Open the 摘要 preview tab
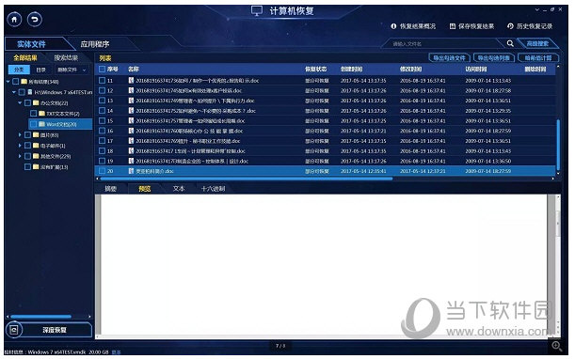The image size is (575, 359). (110, 189)
